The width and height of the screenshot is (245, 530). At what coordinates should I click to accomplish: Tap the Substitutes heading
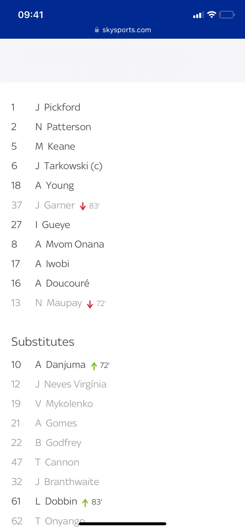click(43, 342)
